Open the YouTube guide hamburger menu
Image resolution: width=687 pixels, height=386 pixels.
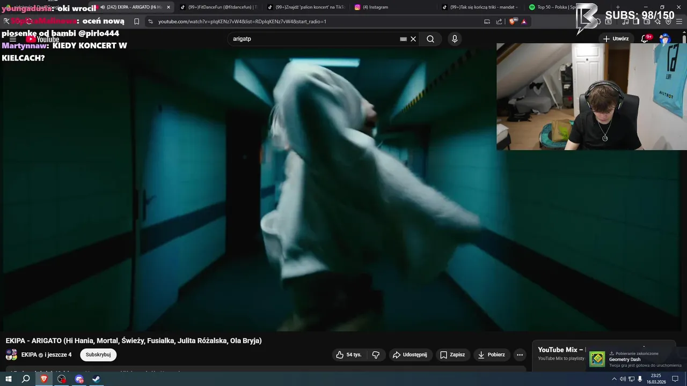pyautogui.click(x=13, y=39)
